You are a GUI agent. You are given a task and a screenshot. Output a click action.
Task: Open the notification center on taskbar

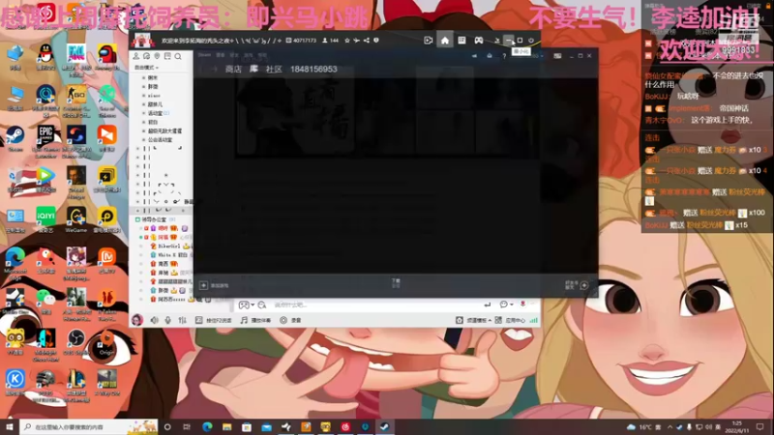760,426
